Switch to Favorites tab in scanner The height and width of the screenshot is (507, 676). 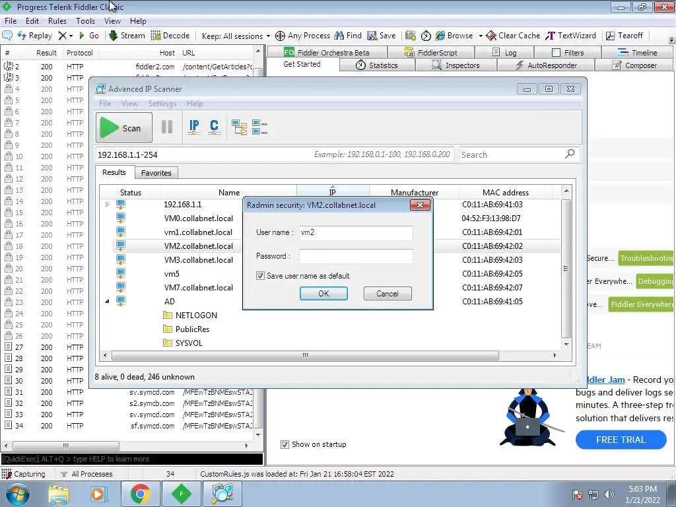[x=156, y=172]
